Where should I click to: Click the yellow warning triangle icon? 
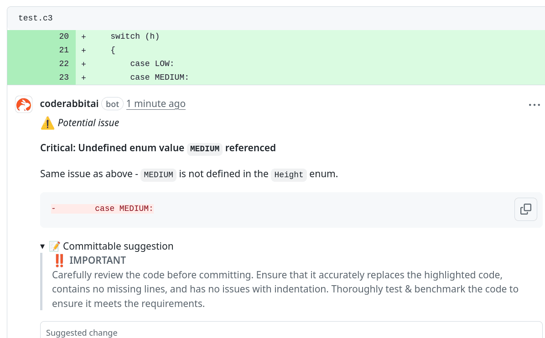pyautogui.click(x=47, y=123)
